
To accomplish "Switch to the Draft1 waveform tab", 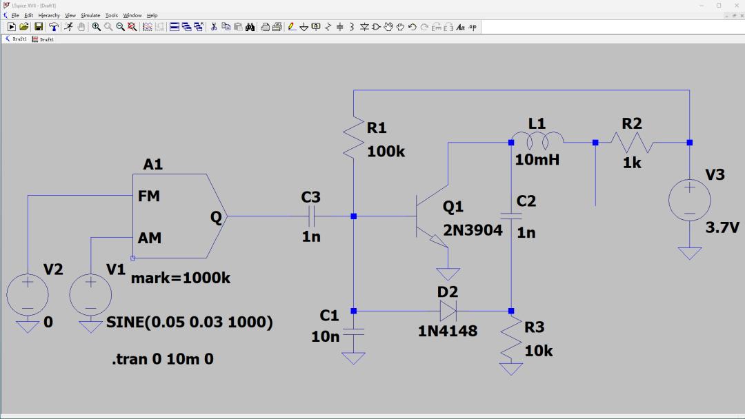I will point(43,39).
